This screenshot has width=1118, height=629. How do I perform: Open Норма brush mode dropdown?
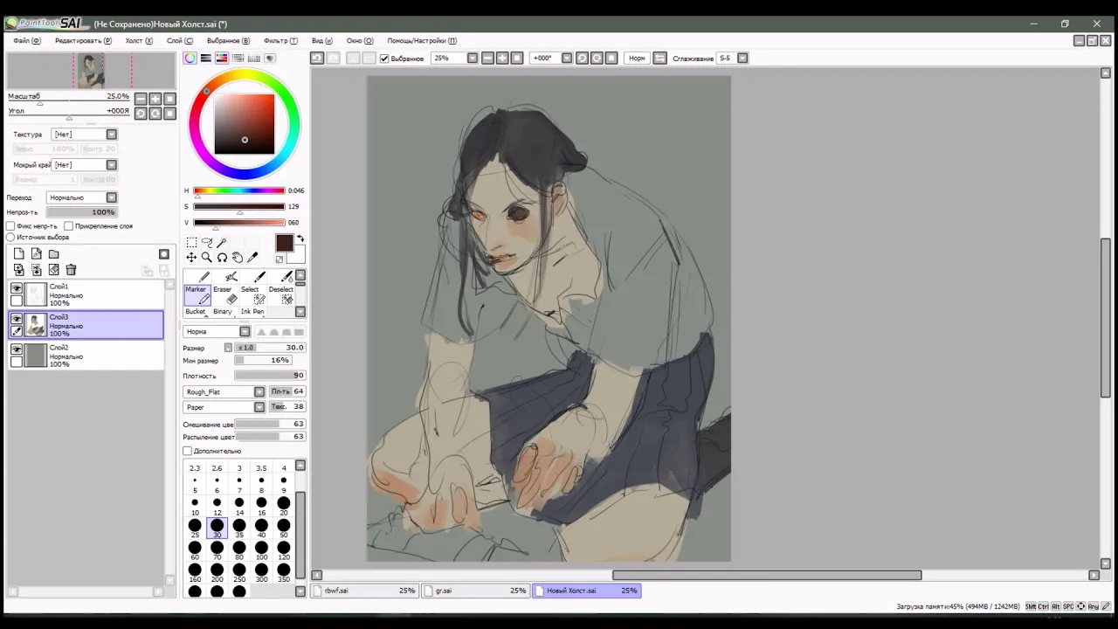click(217, 332)
